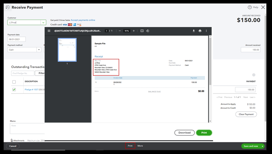The width and height of the screenshot is (272, 154).
Task: Print from the PDF toolbar printer icon
Action: coord(200,31)
